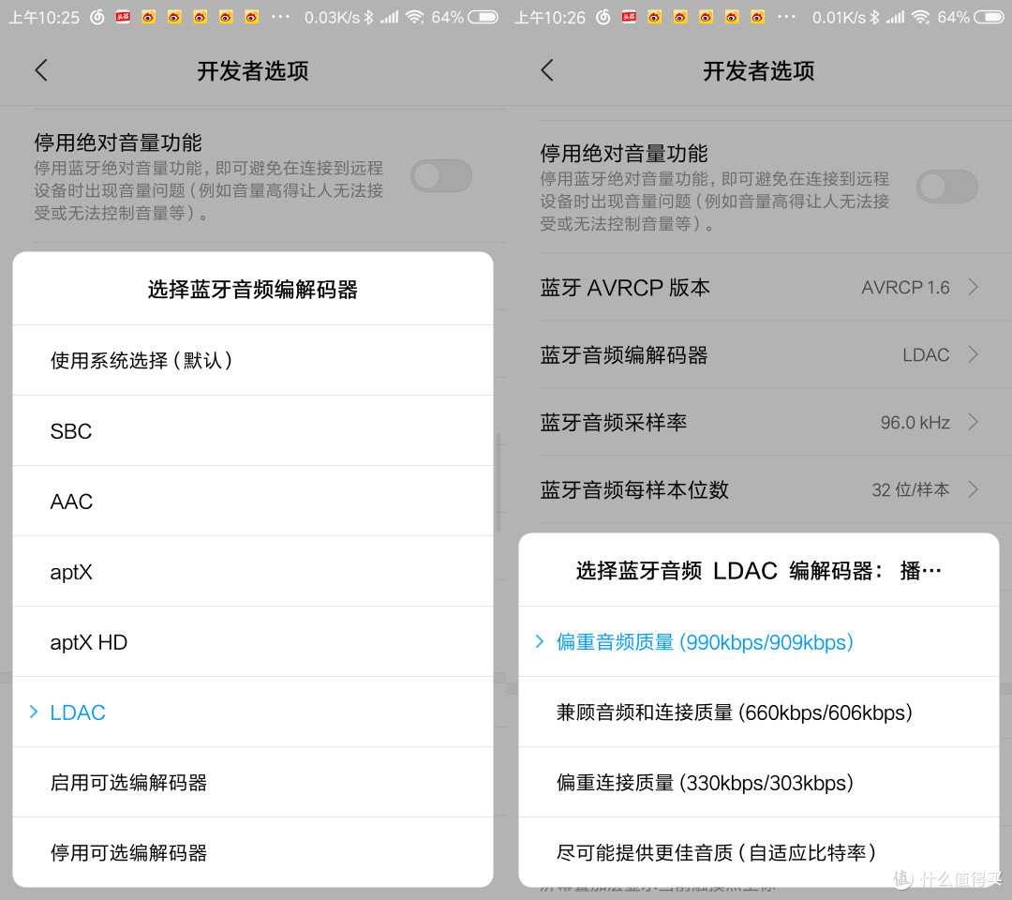Tap 开发者选项 title on left screen

(x=253, y=70)
